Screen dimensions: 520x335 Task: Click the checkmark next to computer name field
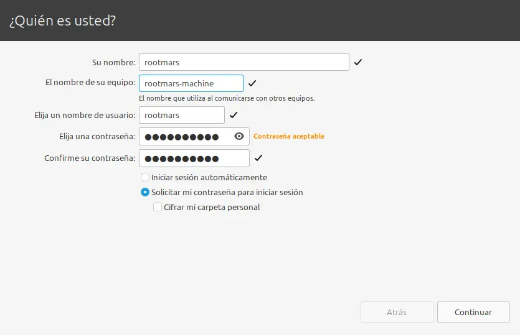pyautogui.click(x=252, y=83)
